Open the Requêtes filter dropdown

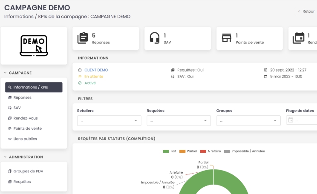(179, 121)
